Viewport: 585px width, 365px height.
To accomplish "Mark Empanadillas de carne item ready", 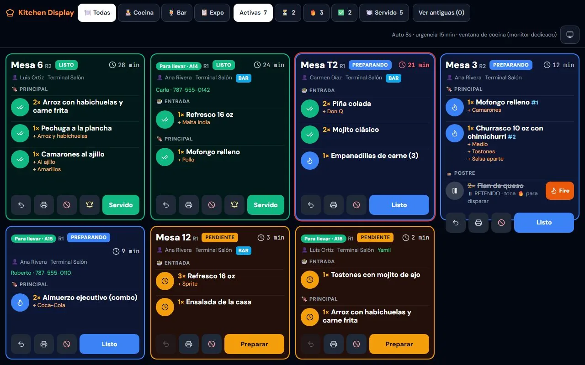I will (x=310, y=161).
